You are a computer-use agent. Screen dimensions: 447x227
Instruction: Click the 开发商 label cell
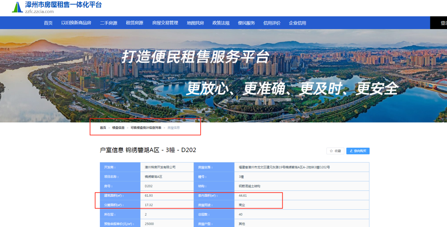coord(120,167)
